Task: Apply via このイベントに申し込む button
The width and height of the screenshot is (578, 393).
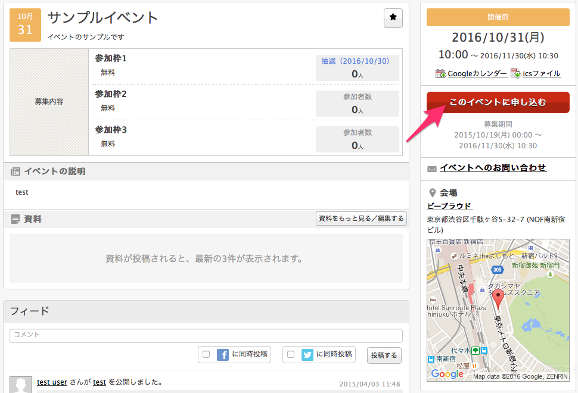Action: [x=498, y=102]
